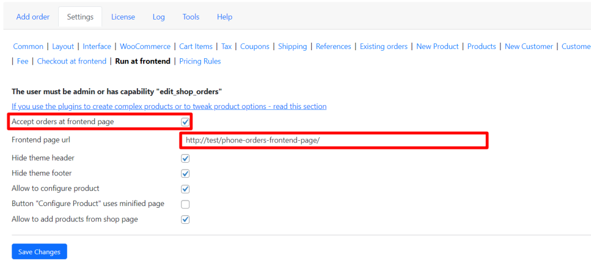591x266 pixels.
Task: Navigate to the Shipping settings section
Action: 293,46
